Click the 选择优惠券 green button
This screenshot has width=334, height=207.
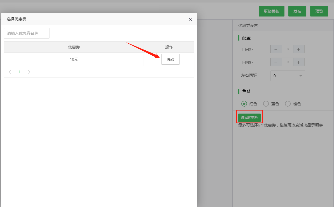[249, 117]
